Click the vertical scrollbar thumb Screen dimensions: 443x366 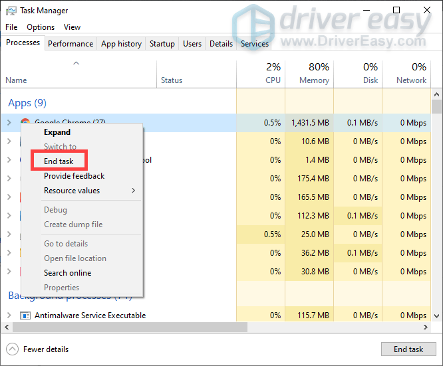click(436, 106)
